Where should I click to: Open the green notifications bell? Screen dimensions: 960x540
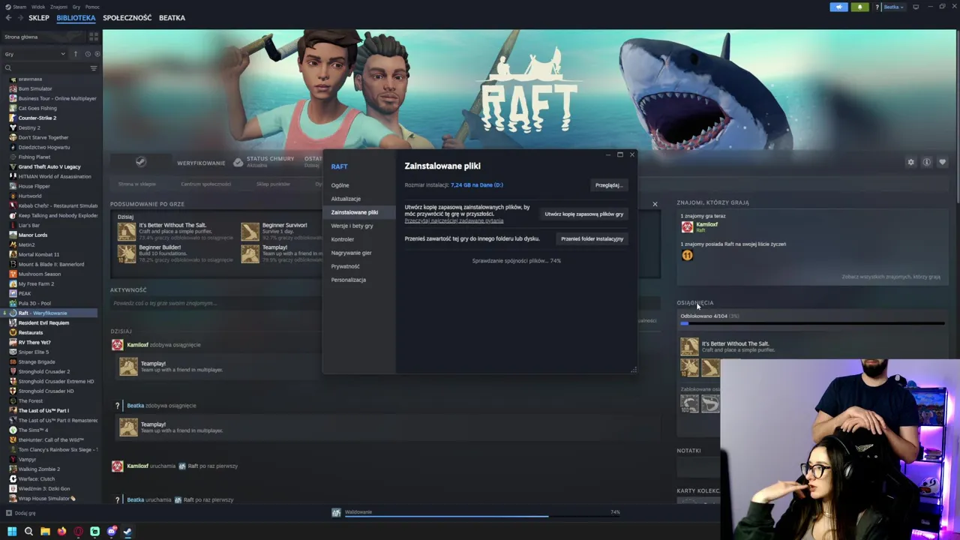tap(859, 7)
